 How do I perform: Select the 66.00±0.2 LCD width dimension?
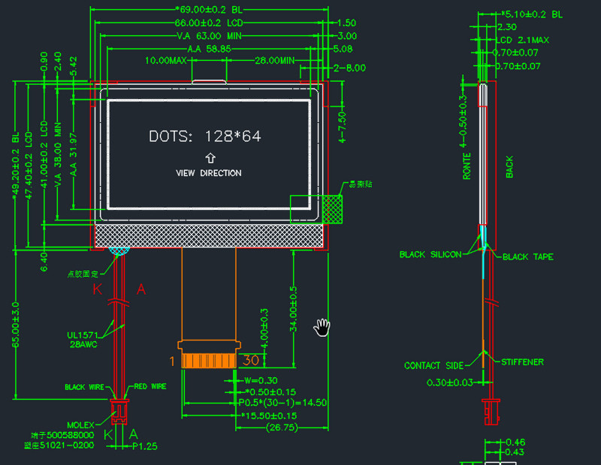coord(209,23)
